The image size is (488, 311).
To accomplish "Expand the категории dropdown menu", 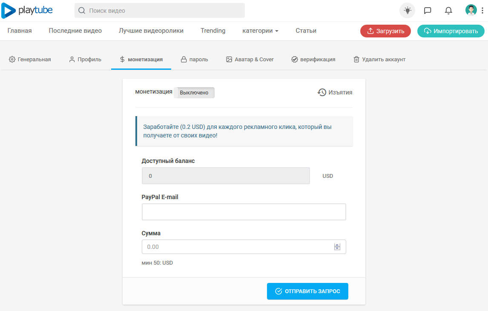I will [x=260, y=31].
